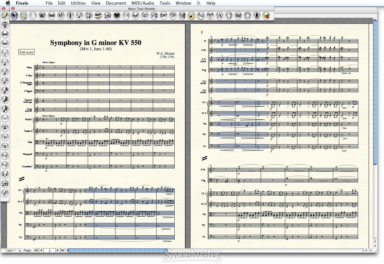The height and width of the screenshot is (264, 384).
Task: Select the Time Signature tool
Action: pyautogui.click(x=70, y=16)
